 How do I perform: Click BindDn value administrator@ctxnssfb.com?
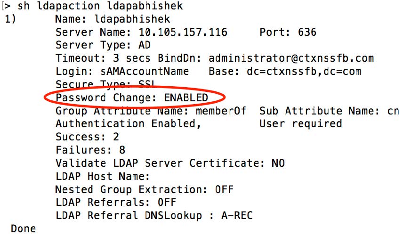[x=291, y=58]
